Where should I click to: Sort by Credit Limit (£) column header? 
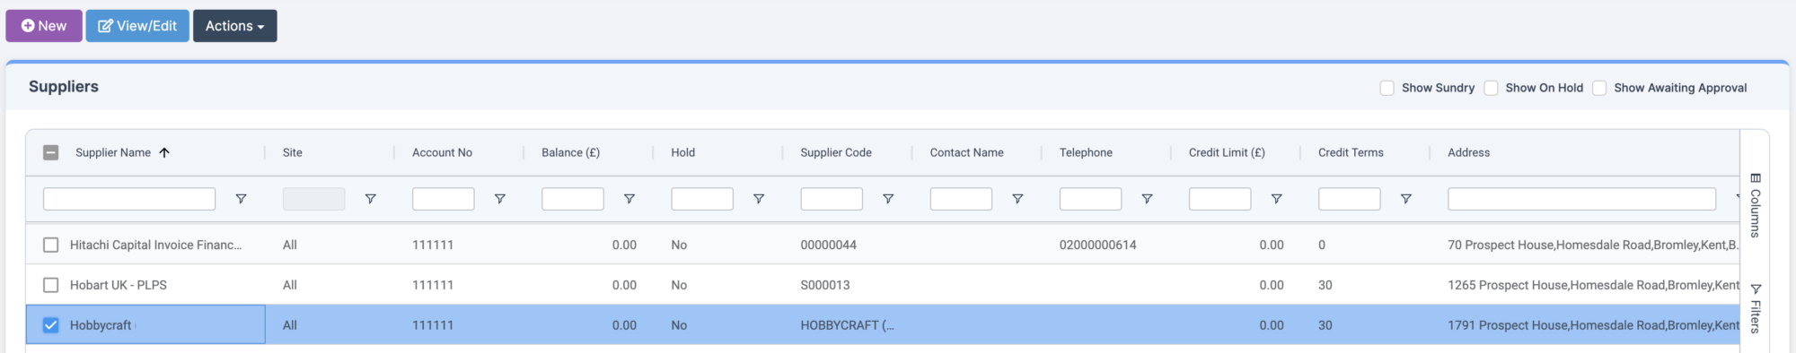click(x=1227, y=152)
